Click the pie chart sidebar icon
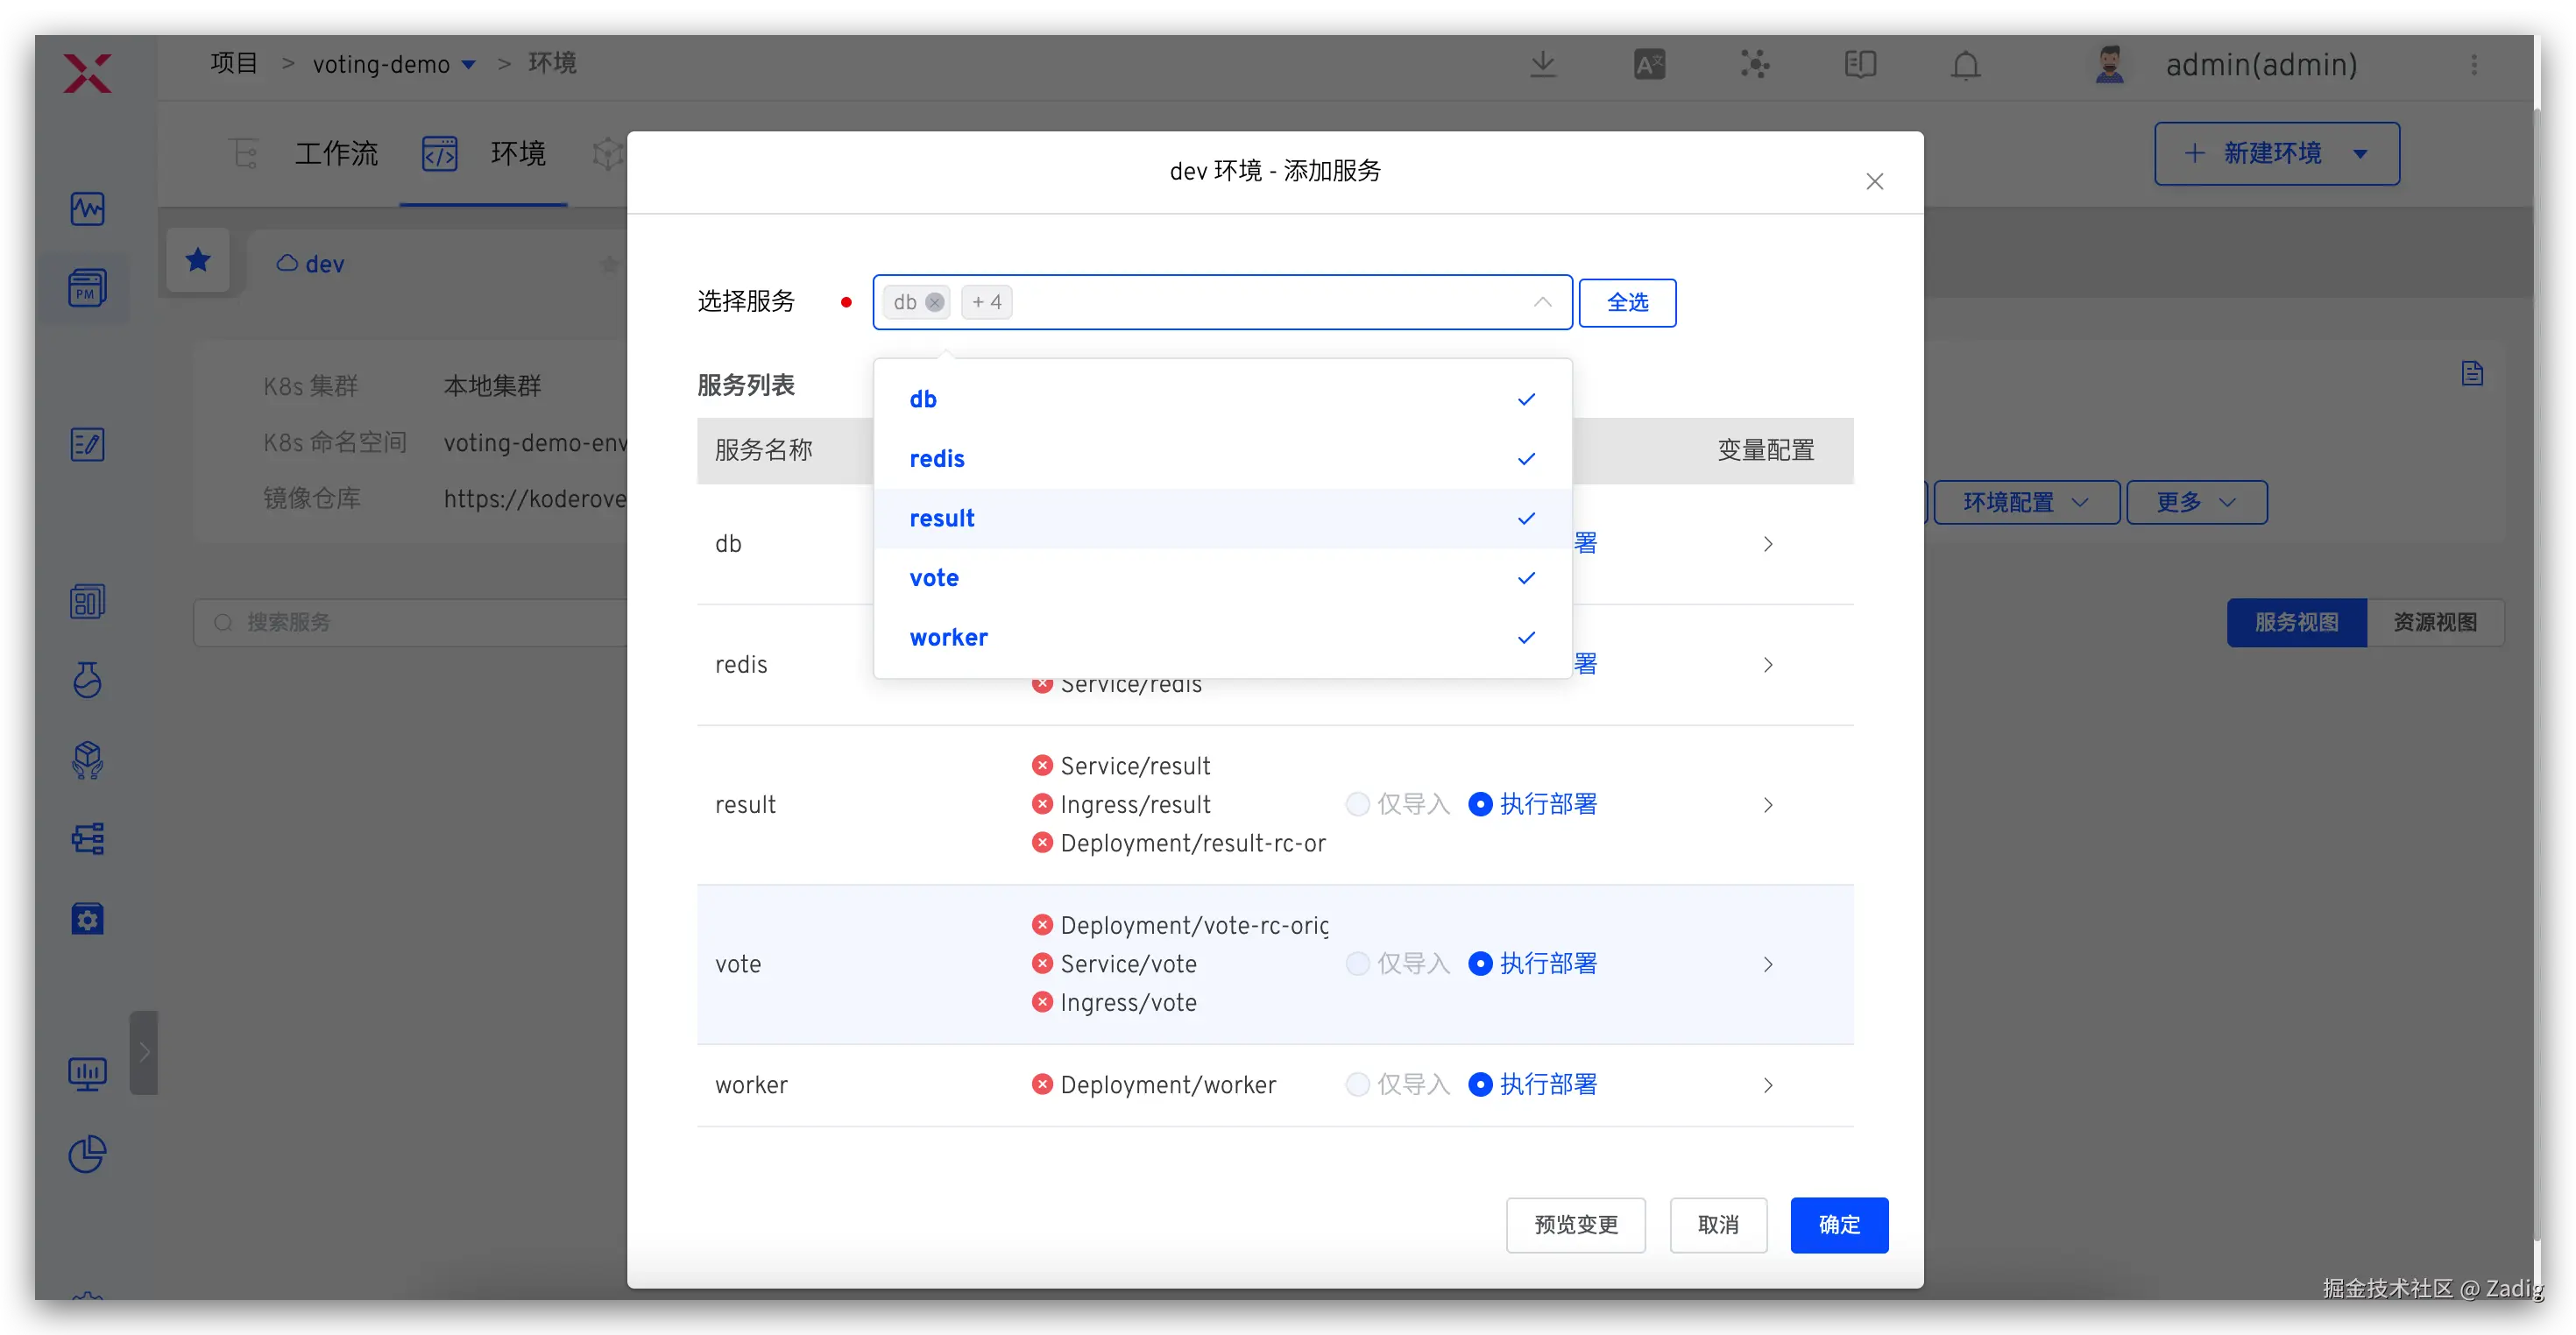2576x1335 pixels. tap(88, 1154)
